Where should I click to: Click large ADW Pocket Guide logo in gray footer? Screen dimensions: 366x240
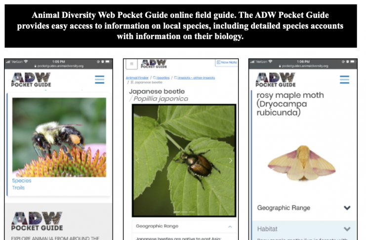37,221
